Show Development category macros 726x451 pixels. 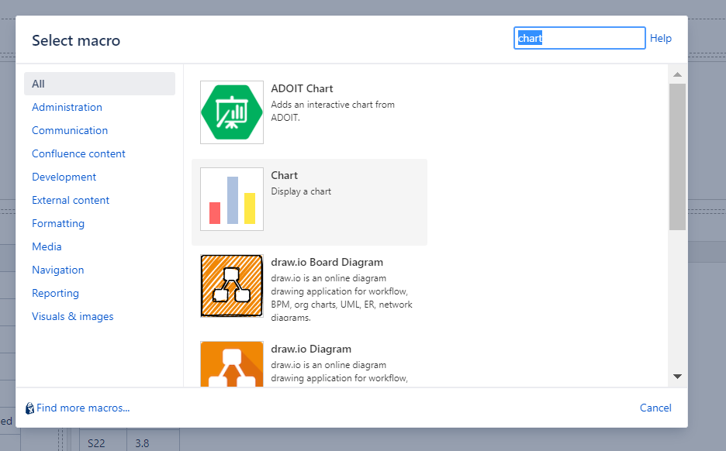click(x=64, y=177)
